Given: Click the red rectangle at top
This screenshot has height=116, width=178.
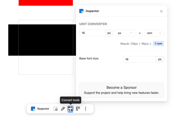Looking at the screenshot, I should pyautogui.click(x=46, y=3).
